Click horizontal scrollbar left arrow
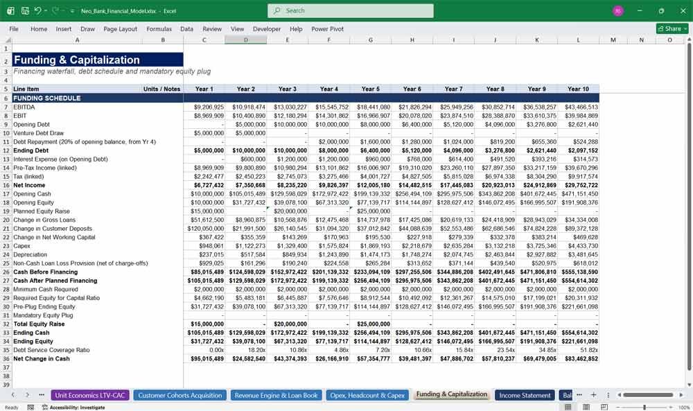 (x=619, y=395)
